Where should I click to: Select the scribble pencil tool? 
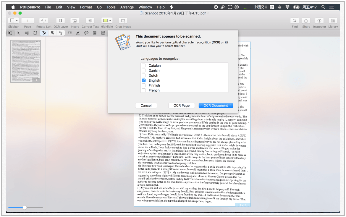(x=78, y=33)
